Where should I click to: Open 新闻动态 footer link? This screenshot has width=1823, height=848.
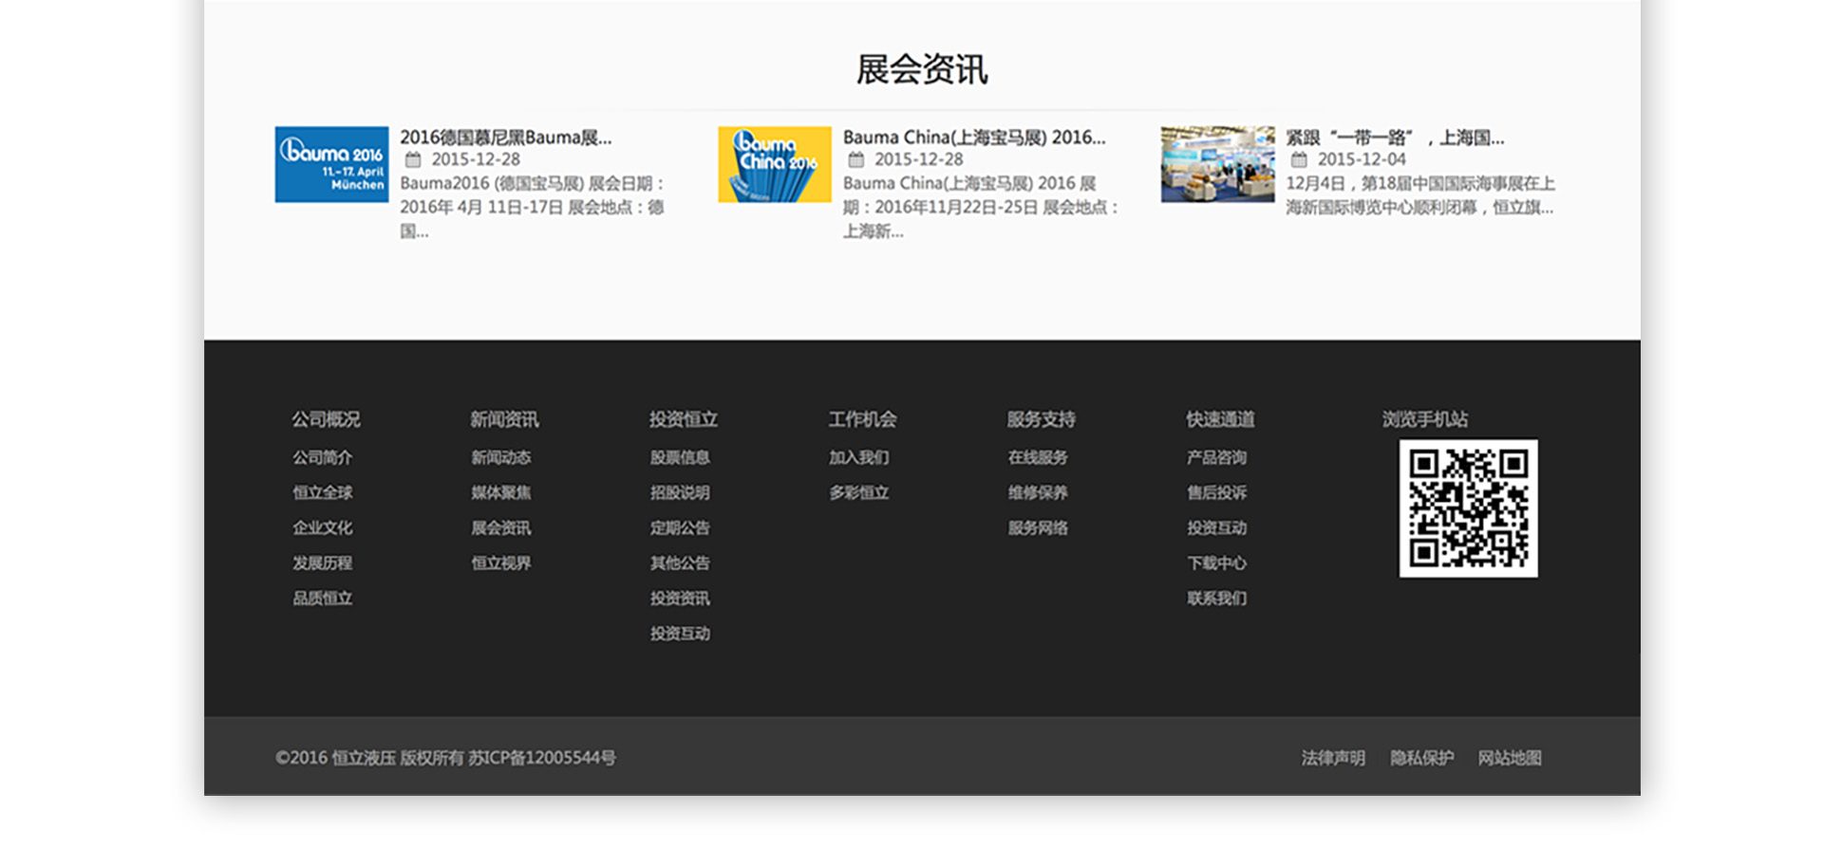(x=500, y=457)
